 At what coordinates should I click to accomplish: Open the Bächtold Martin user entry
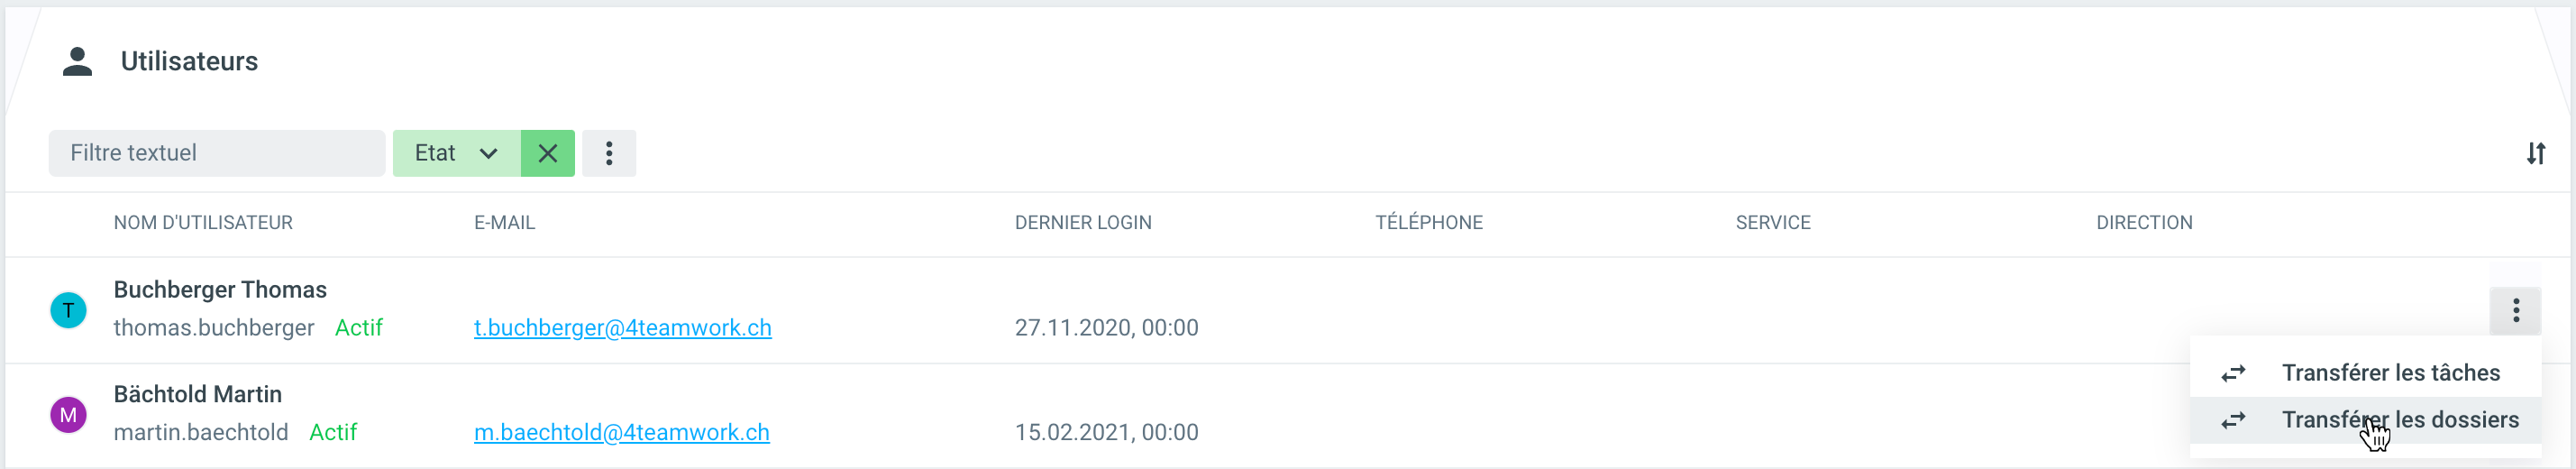pos(198,394)
